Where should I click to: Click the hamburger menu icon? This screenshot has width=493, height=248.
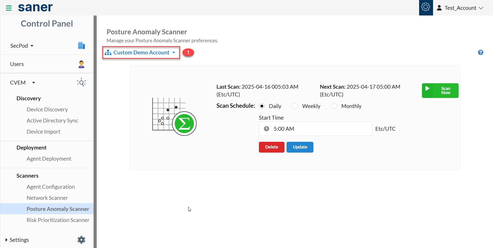(x=9, y=8)
